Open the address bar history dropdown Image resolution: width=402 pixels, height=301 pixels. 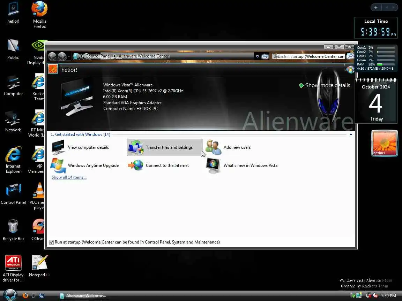pos(257,56)
